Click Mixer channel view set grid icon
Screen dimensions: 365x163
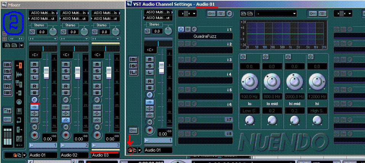pyautogui.click(x=8, y=136)
